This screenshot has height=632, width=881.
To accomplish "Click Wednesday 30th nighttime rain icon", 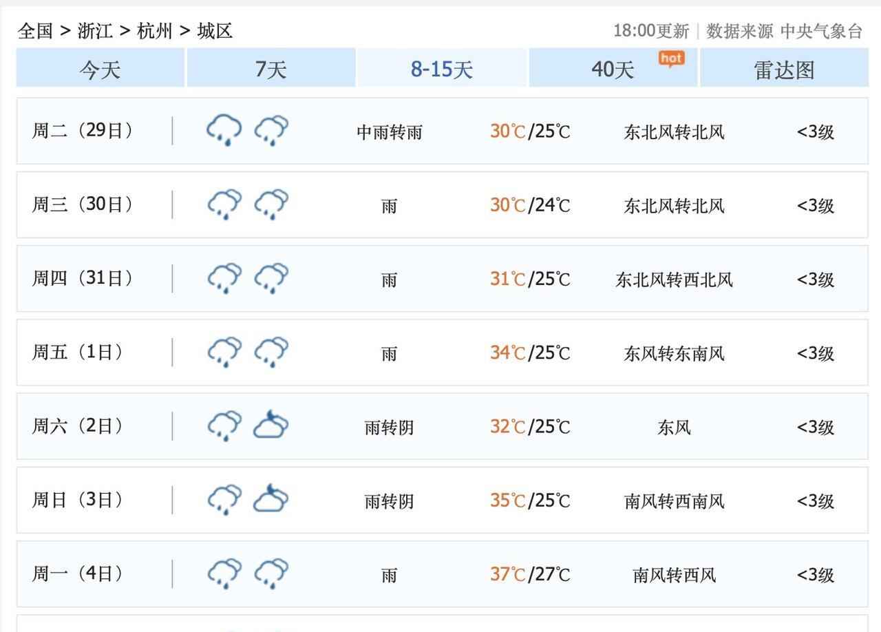I will tap(271, 204).
